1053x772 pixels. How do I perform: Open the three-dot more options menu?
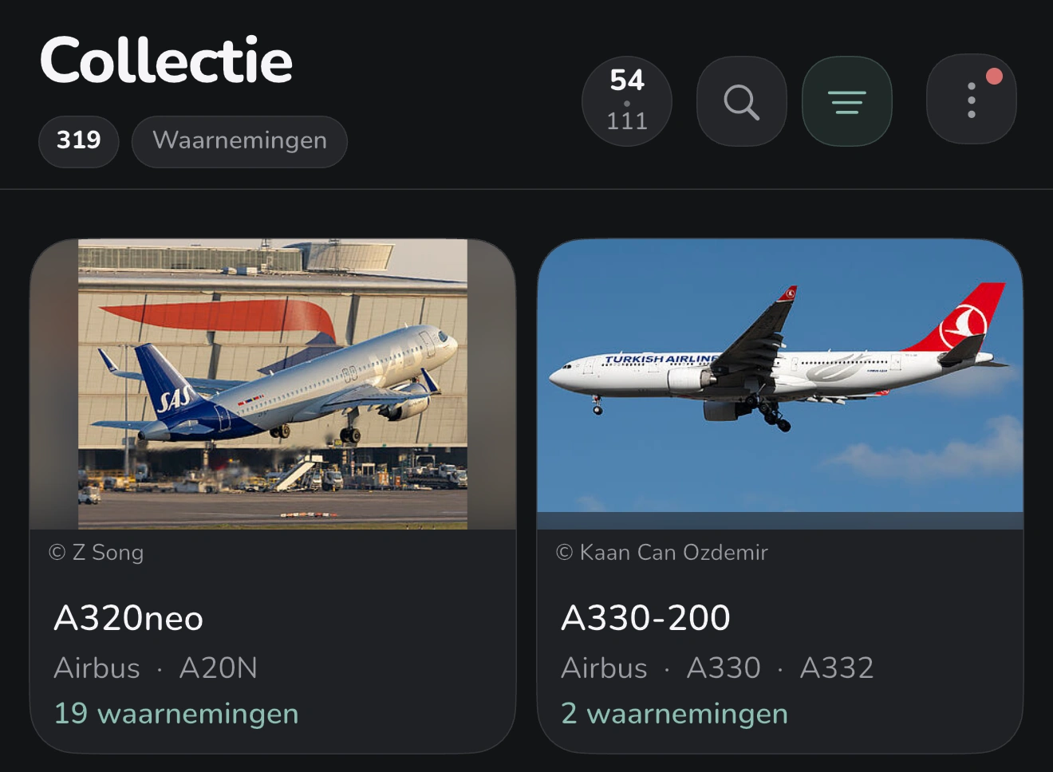click(972, 100)
